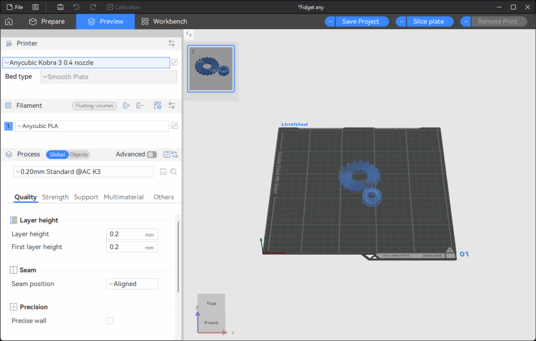Edit the Anycubic PLA filament preset
The image size is (536, 341).
(x=175, y=126)
